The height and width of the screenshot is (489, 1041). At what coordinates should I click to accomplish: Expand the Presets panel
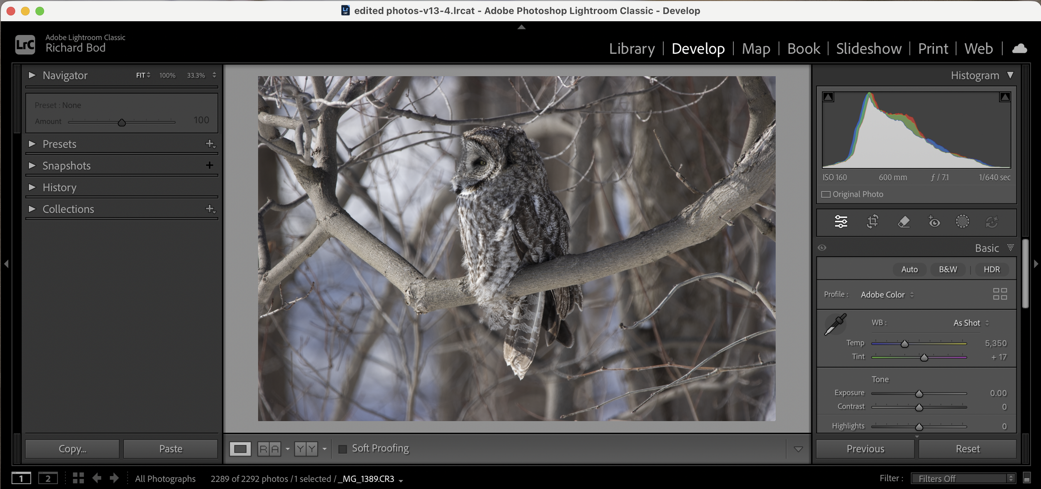[x=32, y=144]
